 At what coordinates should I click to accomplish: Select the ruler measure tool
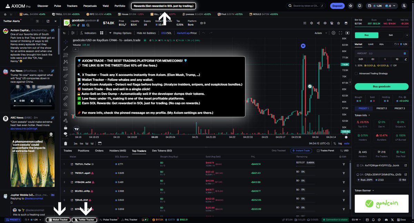(66, 98)
